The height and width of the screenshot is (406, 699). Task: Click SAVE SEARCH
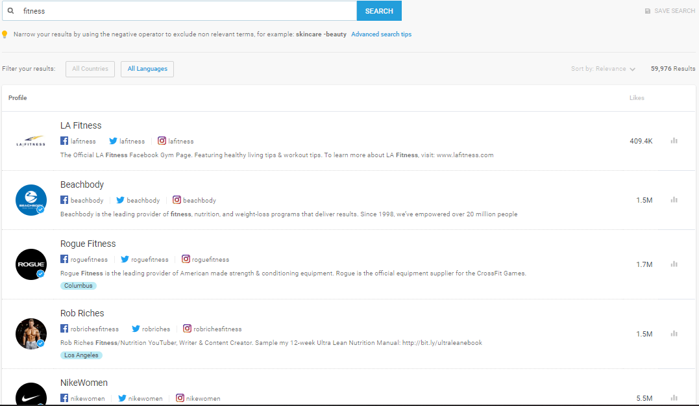670,10
